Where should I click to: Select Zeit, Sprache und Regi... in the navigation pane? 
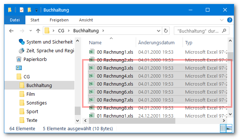click(50, 51)
